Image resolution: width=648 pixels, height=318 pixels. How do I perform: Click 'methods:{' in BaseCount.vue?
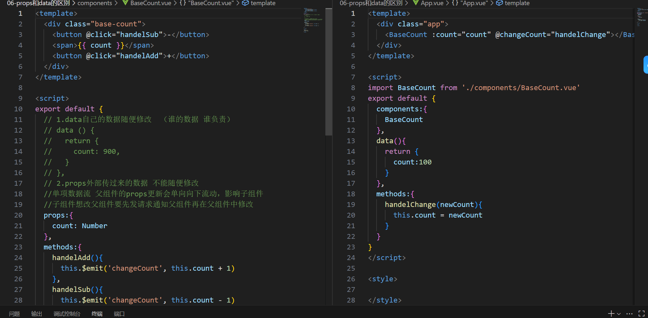pyautogui.click(x=63, y=247)
